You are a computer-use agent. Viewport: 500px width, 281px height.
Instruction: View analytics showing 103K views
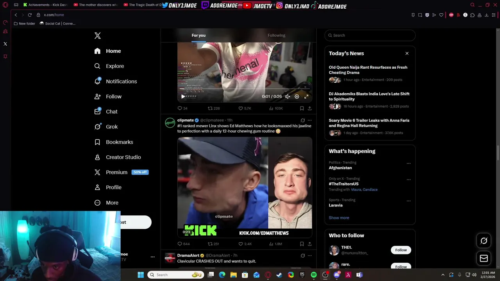(x=276, y=108)
